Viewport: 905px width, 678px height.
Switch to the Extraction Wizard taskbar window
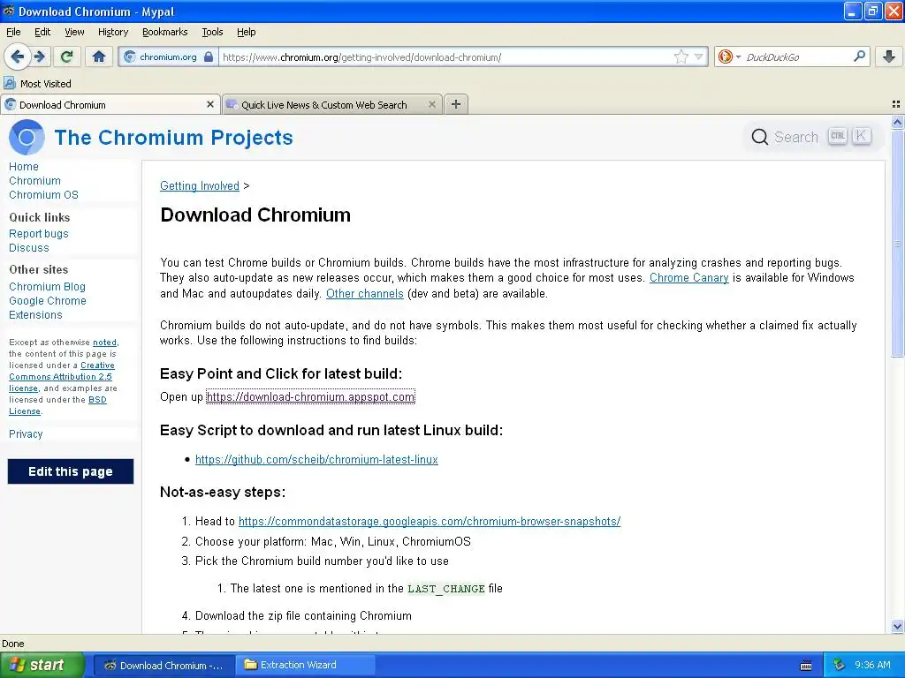point(305,666)
